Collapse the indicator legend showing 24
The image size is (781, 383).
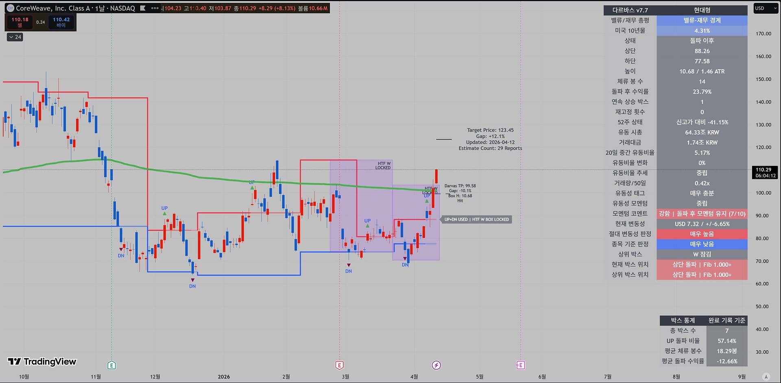pyautogui.click(x=15, y=37)
